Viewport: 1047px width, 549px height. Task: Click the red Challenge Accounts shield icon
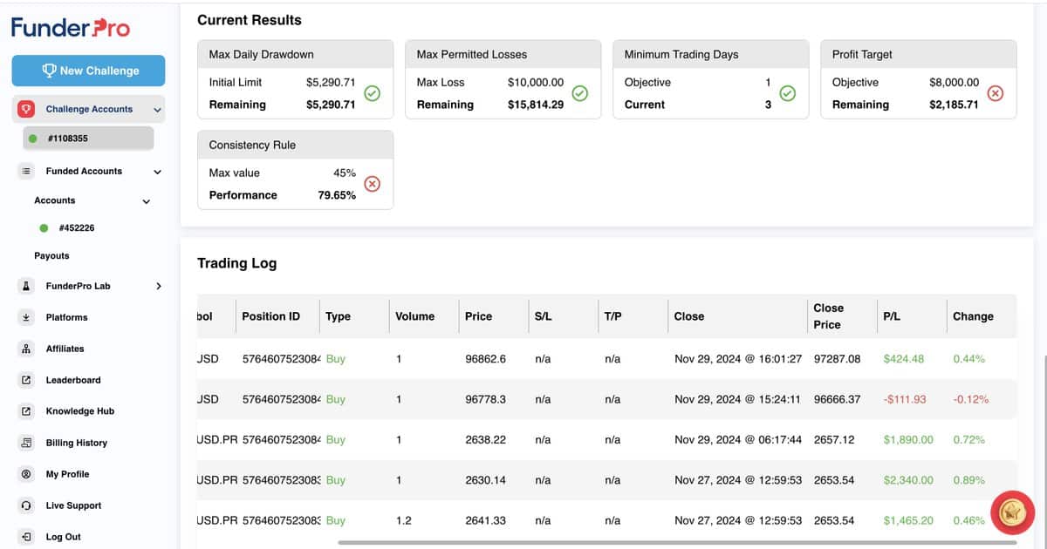pos(26,109)
